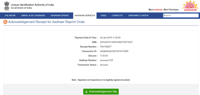Select the SRN value 2401201911455919283738773037
This screenshot has height=95, width=200.
point(116,42)
